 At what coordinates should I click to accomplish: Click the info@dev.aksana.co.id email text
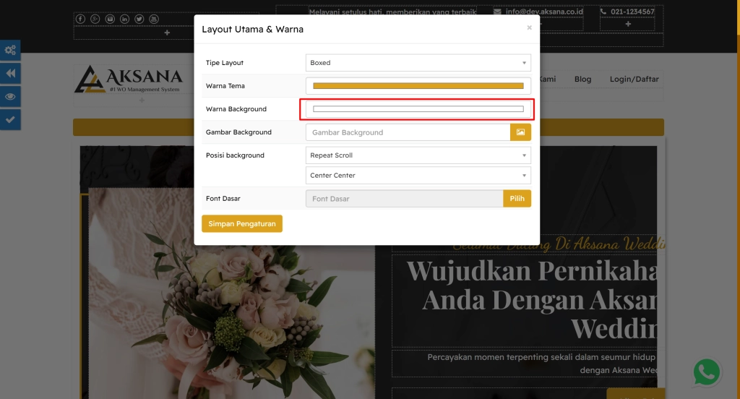click(x=544, y=12)
